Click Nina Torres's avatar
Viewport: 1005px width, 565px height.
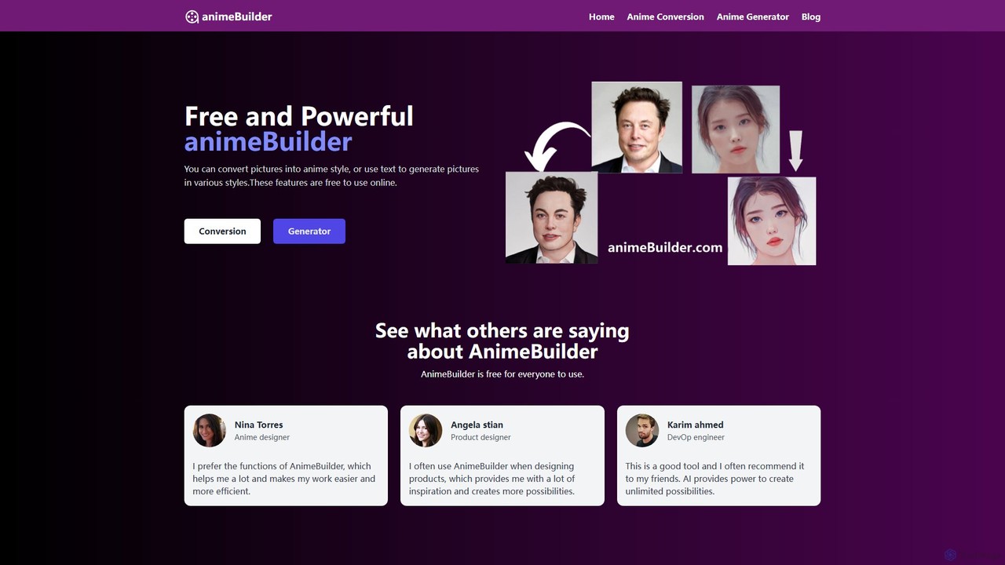point(210,431)
